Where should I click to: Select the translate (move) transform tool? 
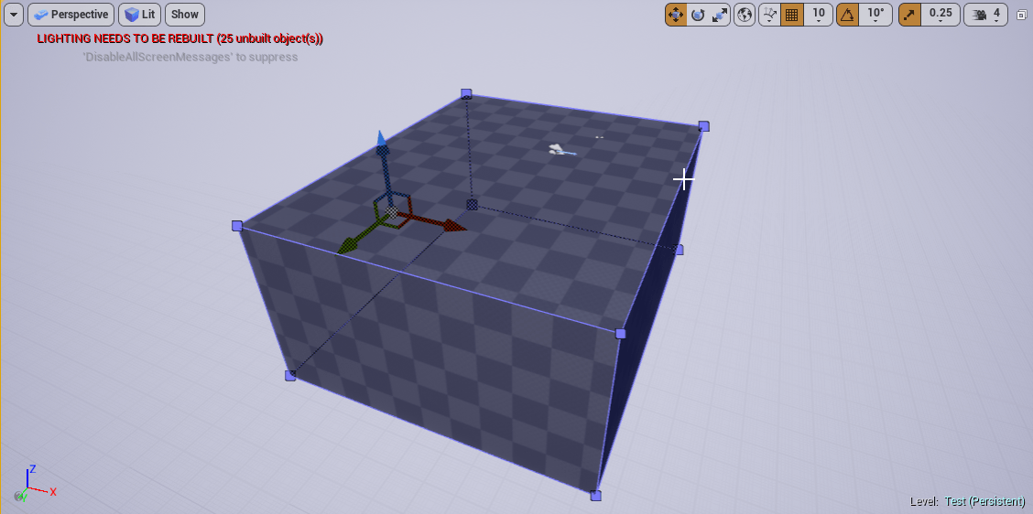676,15
